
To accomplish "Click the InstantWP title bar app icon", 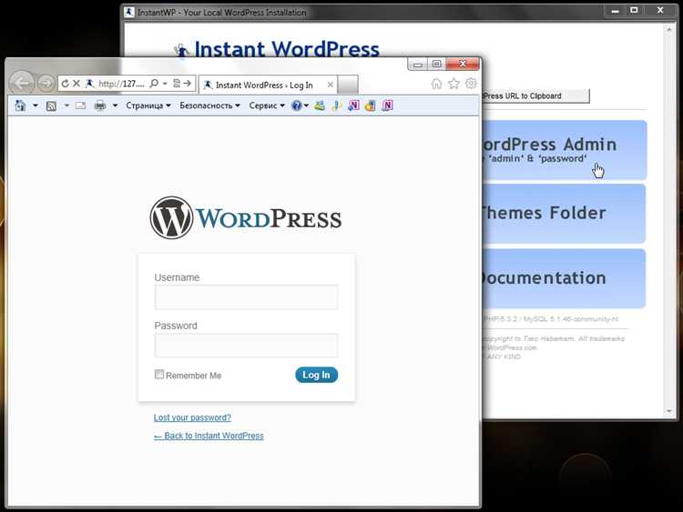I will point(129,12).
